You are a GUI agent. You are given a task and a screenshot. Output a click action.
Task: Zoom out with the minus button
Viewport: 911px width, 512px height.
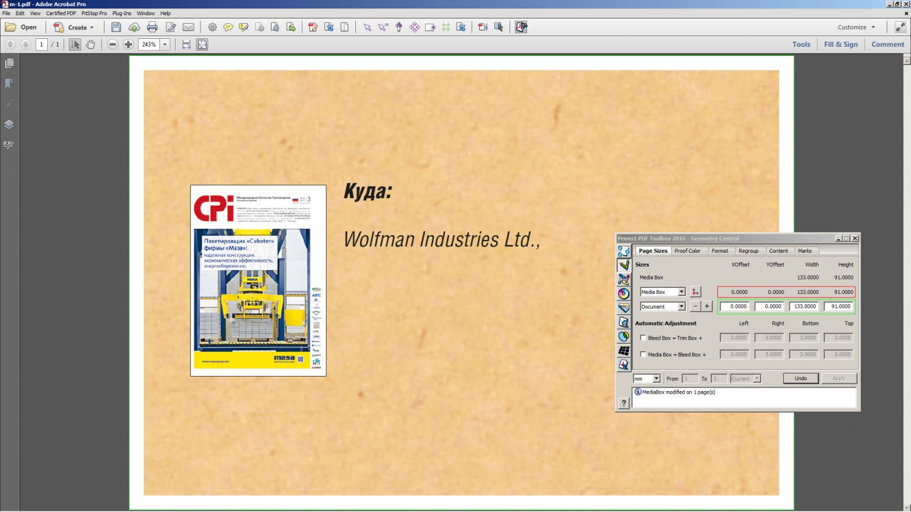pyautogui.click(x=112, y=44)
